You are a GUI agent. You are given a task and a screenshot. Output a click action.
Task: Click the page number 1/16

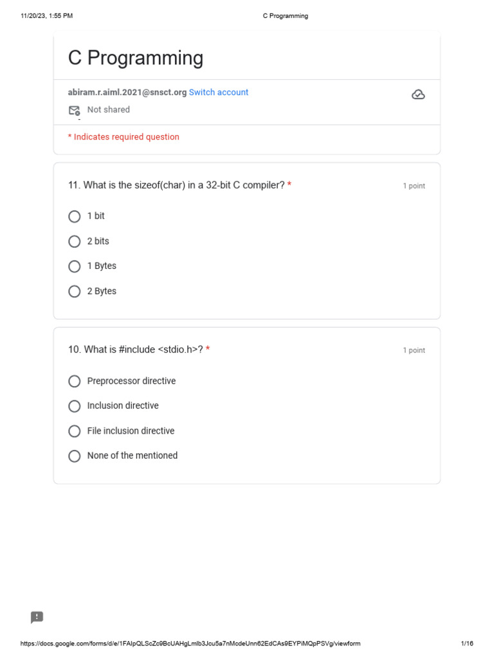tap(467, 644)
